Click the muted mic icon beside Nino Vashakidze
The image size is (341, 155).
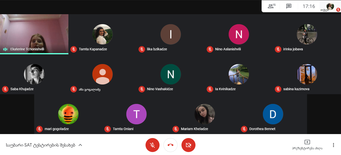142,89
